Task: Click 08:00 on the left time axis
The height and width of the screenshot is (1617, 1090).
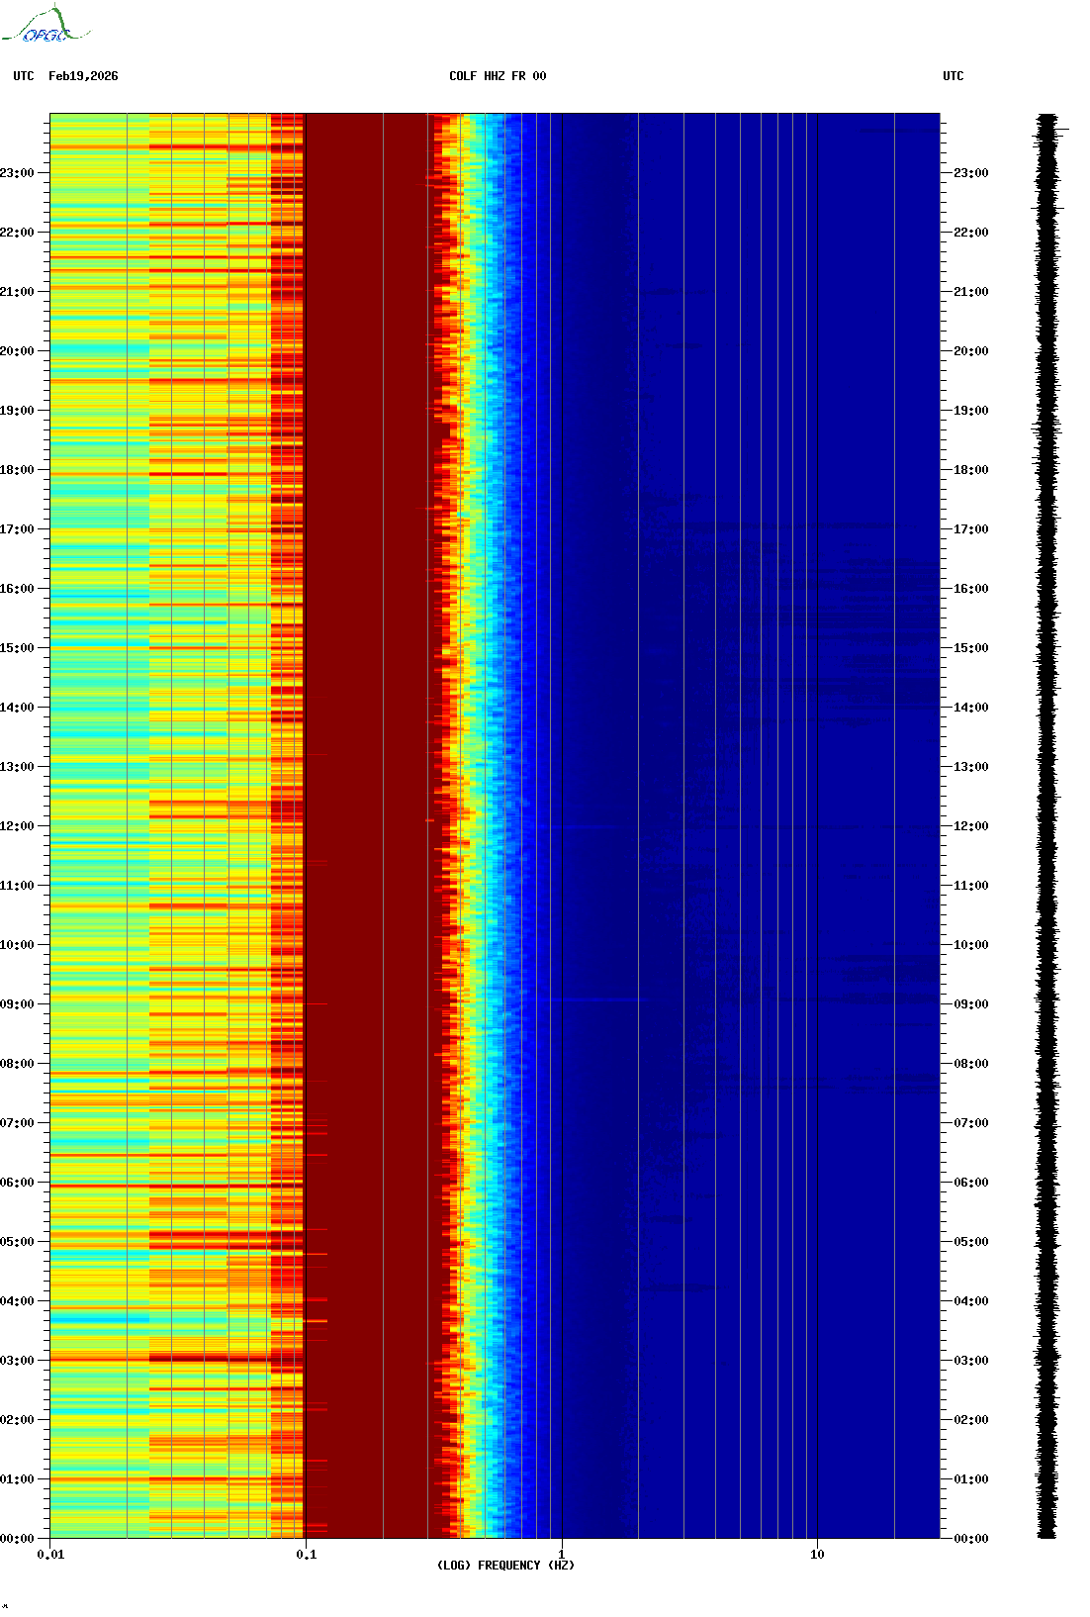Action: click(x=17, y=1064)
